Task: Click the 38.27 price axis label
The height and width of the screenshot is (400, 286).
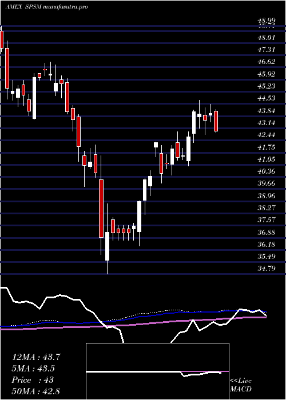Action: coord(267,207)
